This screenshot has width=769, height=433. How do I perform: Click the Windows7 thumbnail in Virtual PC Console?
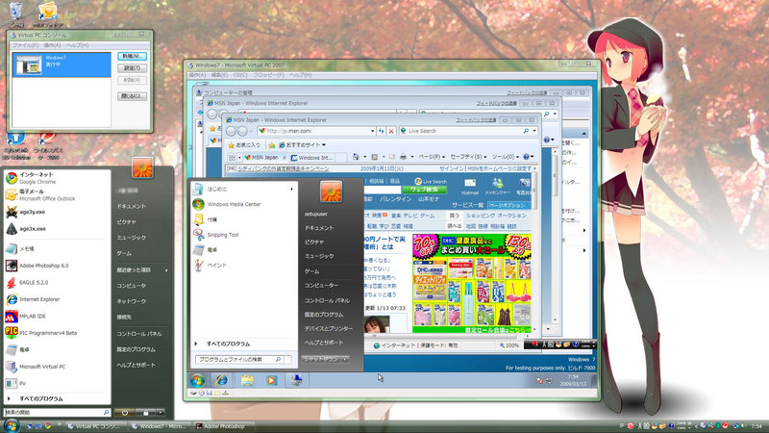coord(28,64)
